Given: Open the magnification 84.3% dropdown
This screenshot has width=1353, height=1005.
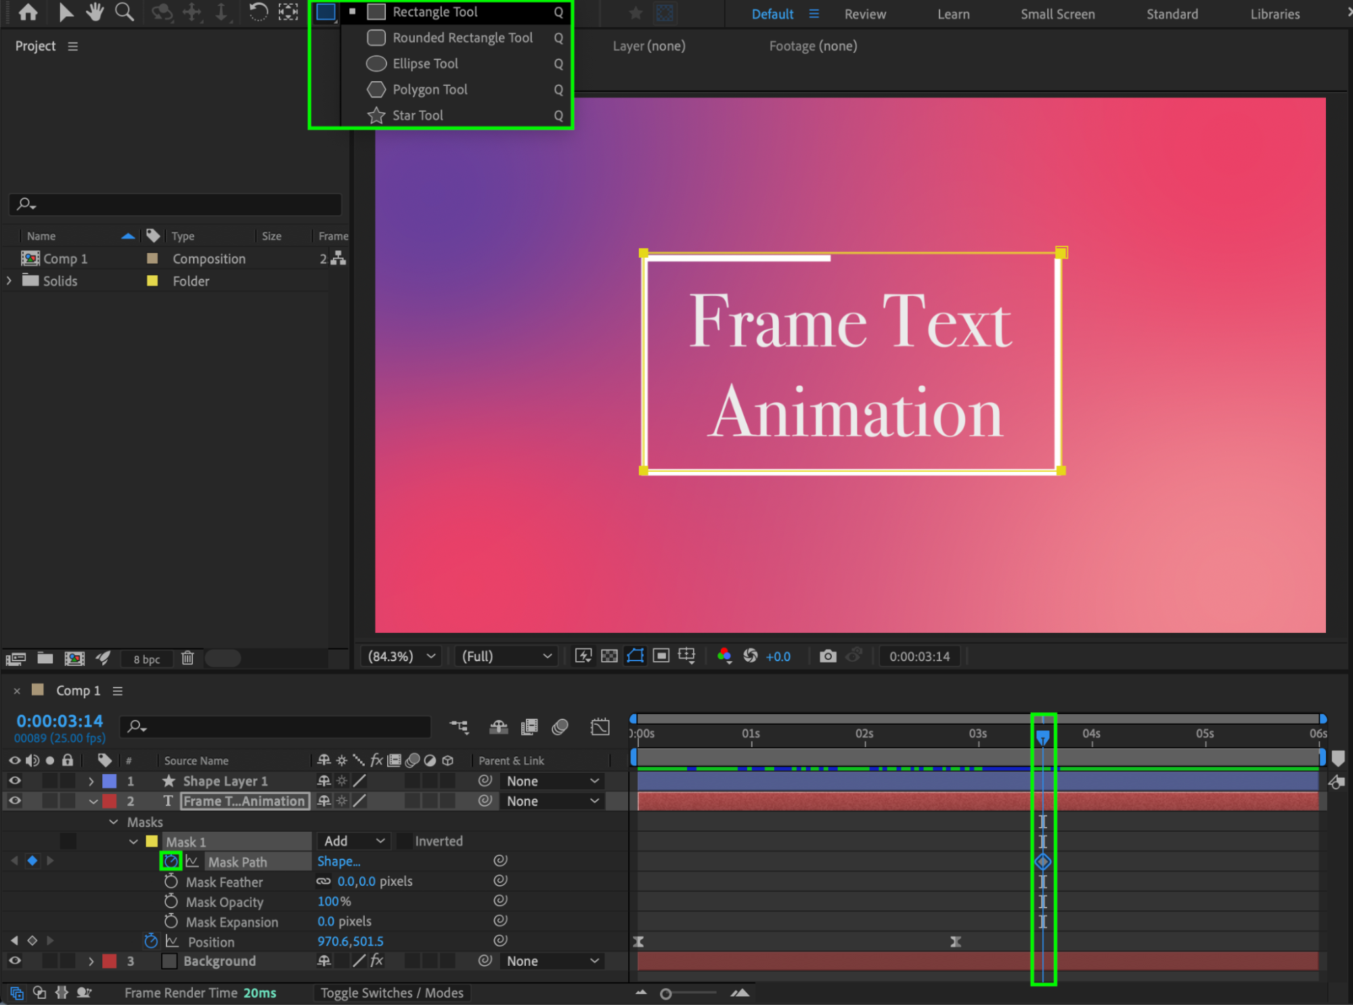Looking at the screenshot, I should tap(401, 656).
